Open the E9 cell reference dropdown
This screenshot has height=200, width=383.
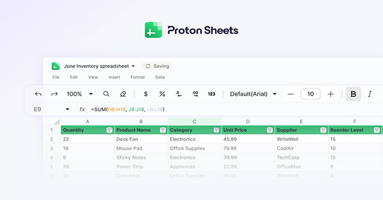[x=67, y=109]
